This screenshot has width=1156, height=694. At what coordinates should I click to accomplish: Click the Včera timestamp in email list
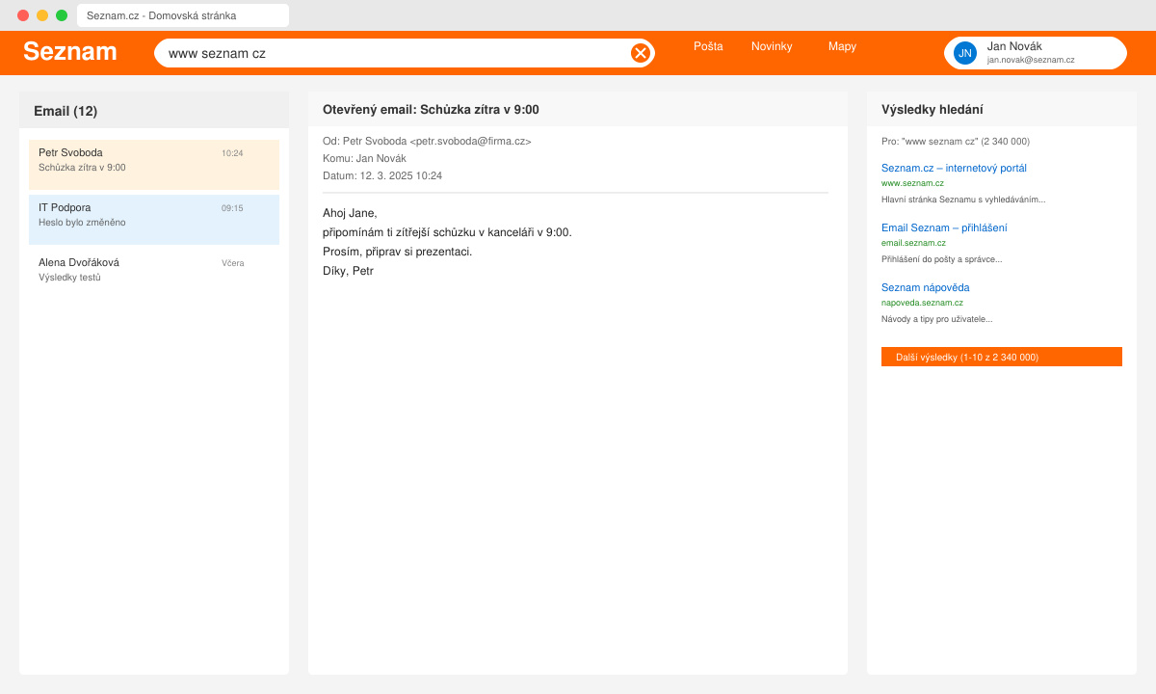(x=233, y=263)
